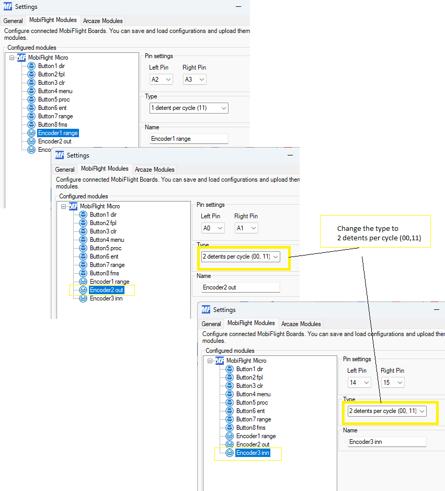Click Button4 menu icon in Encoder1-selected window
445x491 pixels.
[x=31, y=91]
